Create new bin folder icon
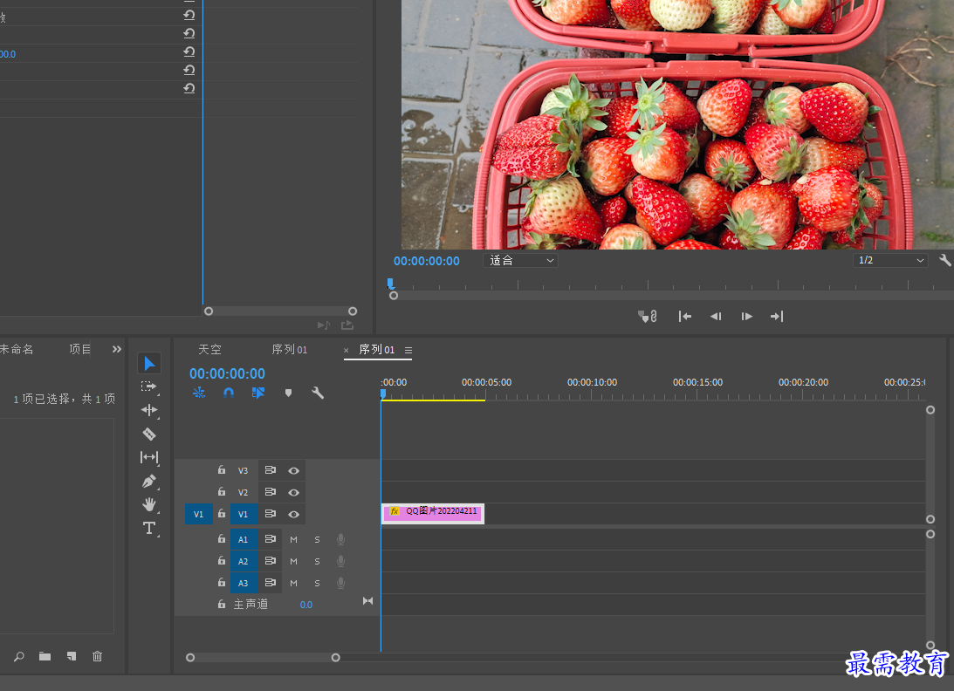 coord(45,656)
